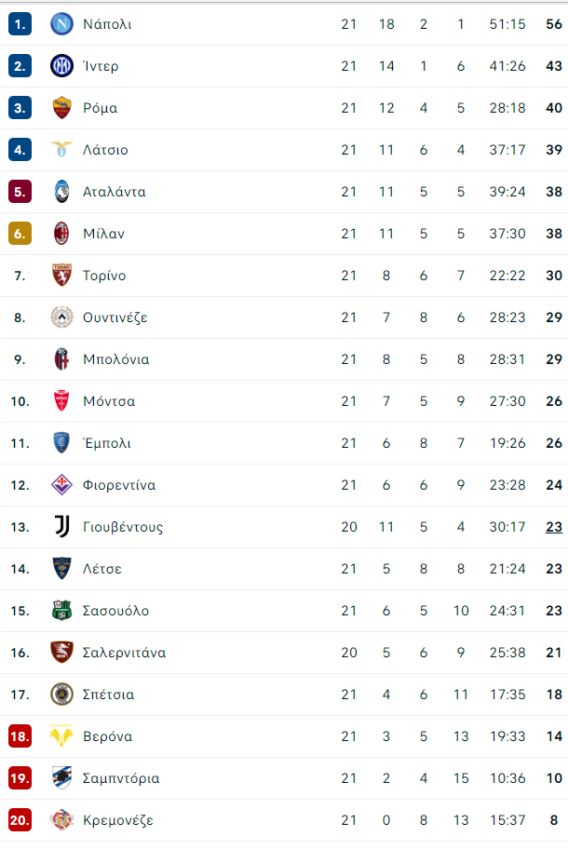The width and height of the screenshot is (568, 850).
Task: Open the Fiorentina purple diamond logo
Action: coord(61,485)
